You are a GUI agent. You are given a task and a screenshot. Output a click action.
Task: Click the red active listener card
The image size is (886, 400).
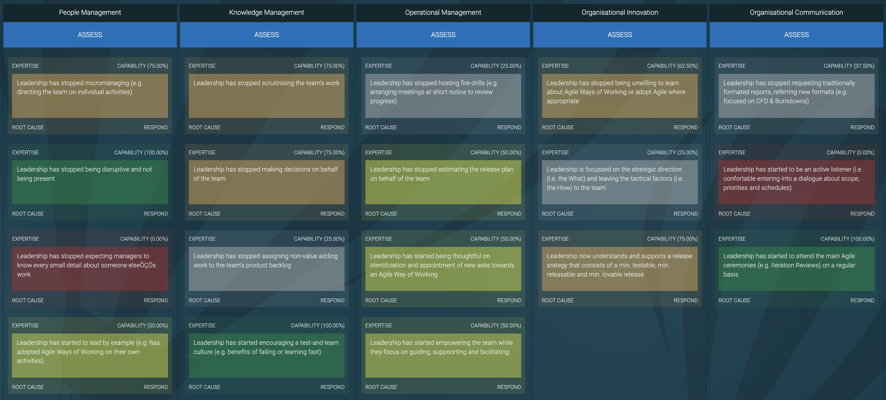point(796,182)
